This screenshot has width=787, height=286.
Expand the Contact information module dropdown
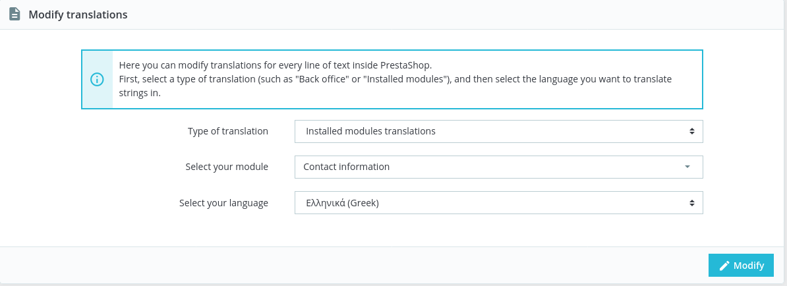point(498,167)
